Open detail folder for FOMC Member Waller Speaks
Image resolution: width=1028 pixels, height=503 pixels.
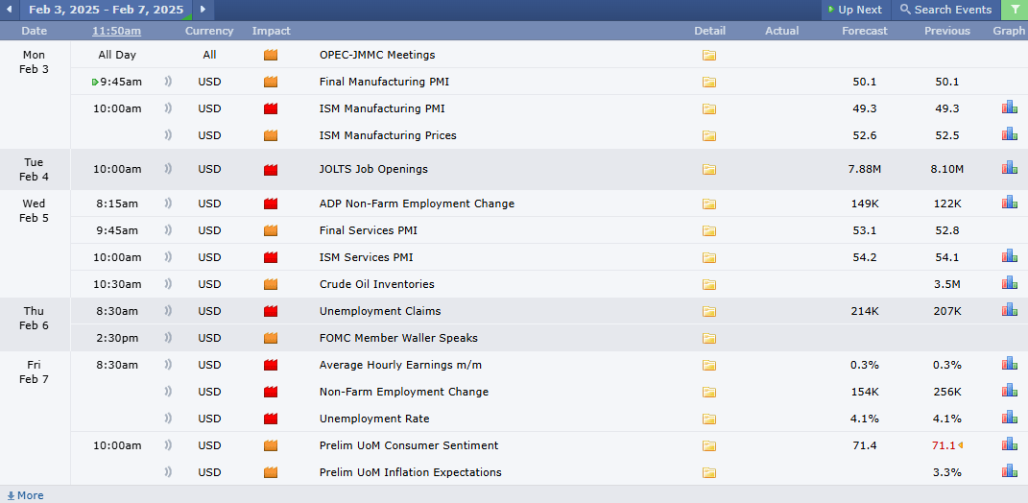click(708, 339)
